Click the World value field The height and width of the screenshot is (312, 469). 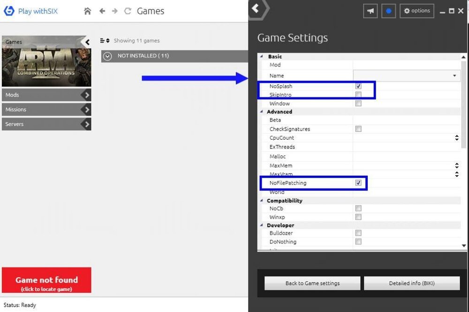pos(407,192)
